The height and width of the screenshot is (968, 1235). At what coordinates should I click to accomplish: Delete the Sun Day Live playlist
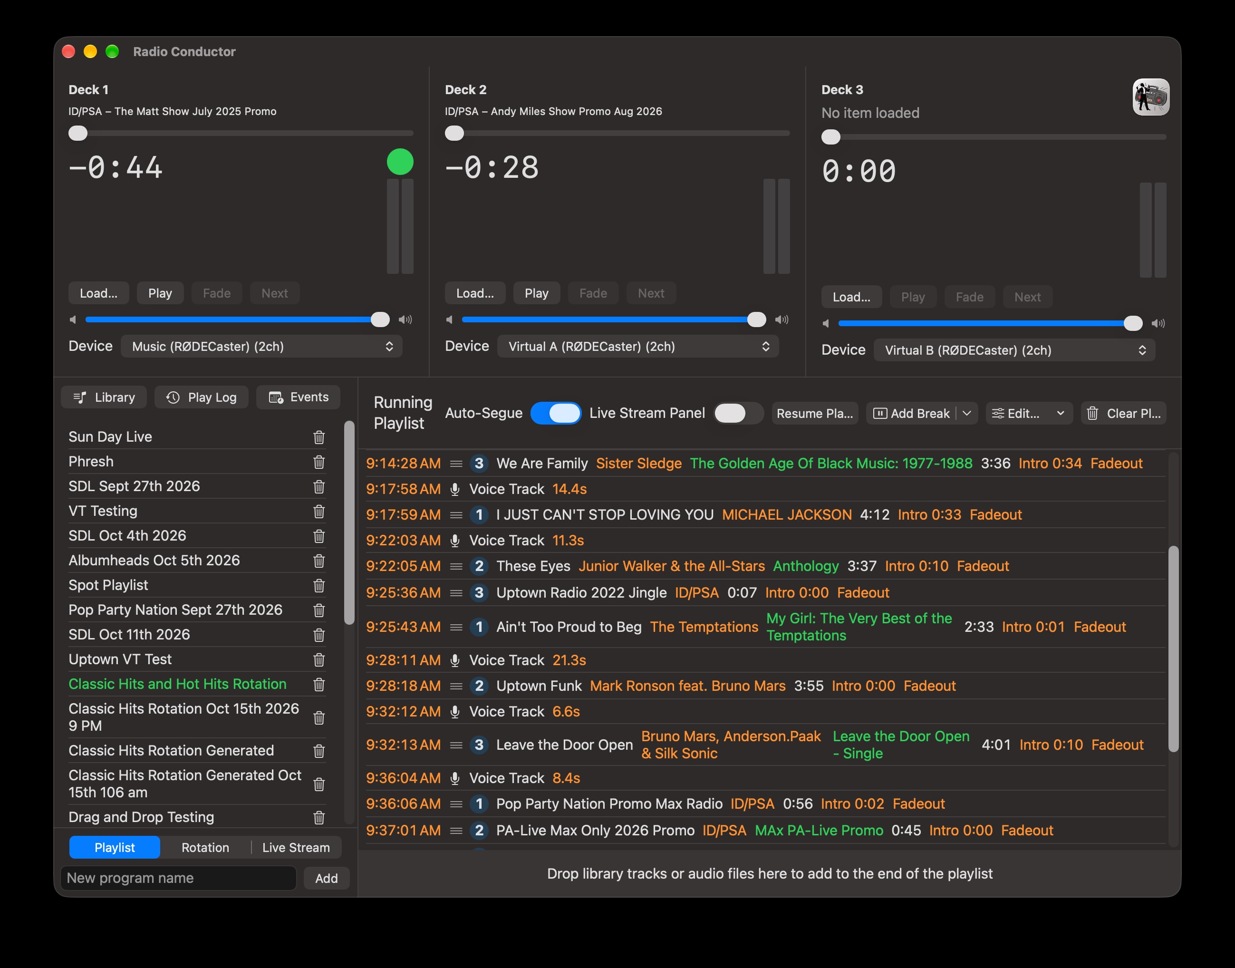319,437
